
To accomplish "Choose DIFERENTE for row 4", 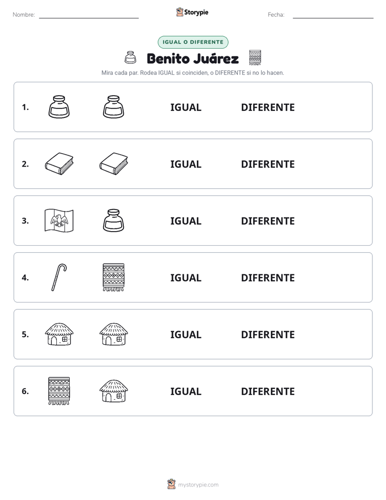I will [268, 278].
